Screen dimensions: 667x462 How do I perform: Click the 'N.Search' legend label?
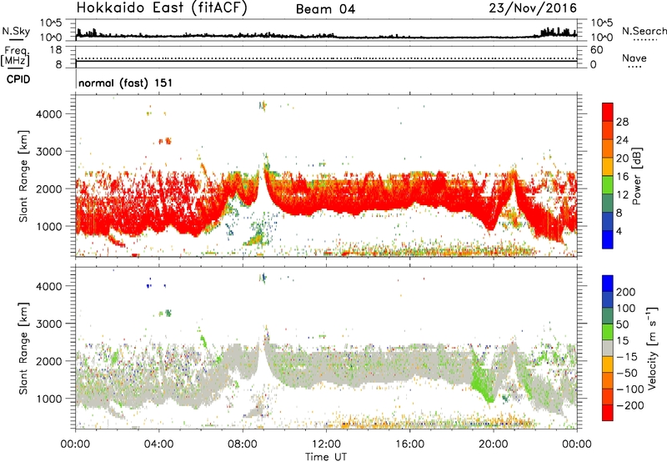pos(644,31)
